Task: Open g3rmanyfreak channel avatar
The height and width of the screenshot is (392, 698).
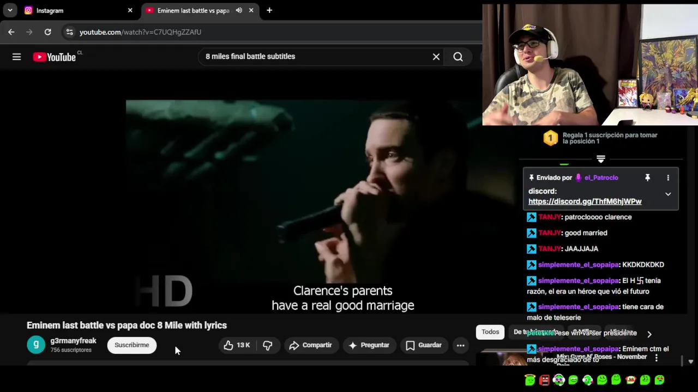Action: [36, 345]
